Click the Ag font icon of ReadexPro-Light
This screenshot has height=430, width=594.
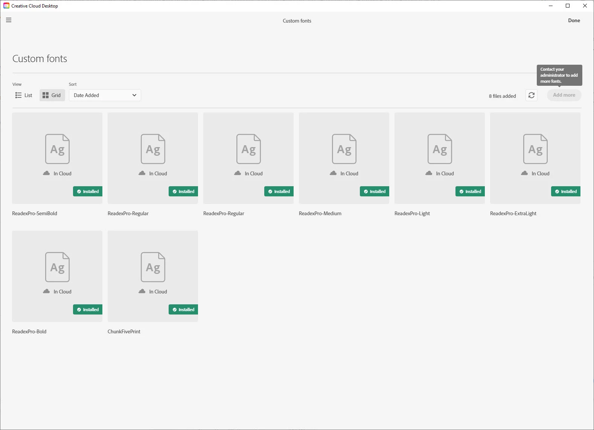click(440, 149)
